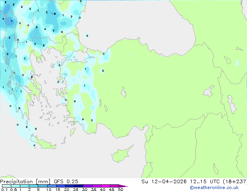Click the 0.1–0.5 mm legend color swatch
This screenshot has width=247, height=191.
coord(7,186)
